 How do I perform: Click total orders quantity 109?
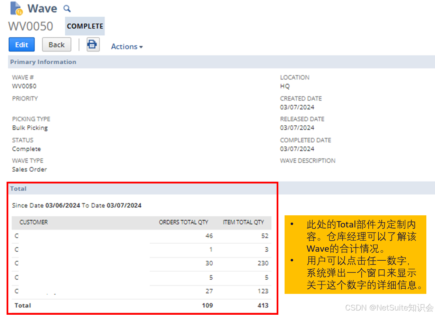[207, 305]
